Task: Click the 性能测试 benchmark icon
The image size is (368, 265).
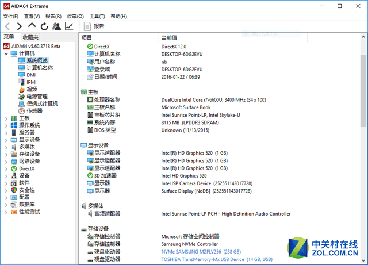Action: (14, 212)
